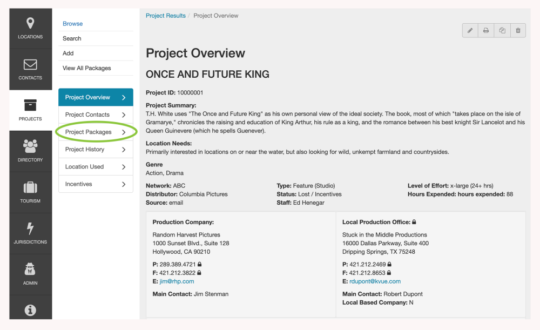Select Location Used menu item

coord(84,167)
